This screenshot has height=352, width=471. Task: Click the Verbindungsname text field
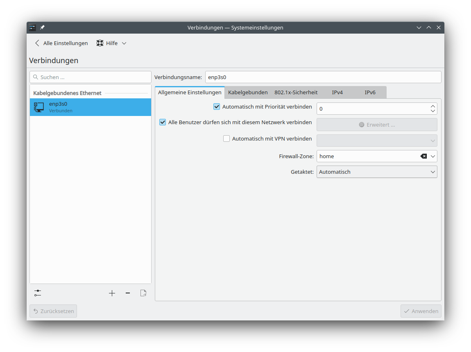pos(323,77)
